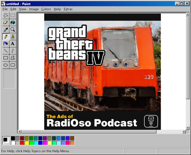Screen dimensions: 191x155
Task: Pick the dark gray palette swatch
Action: pos(17,138)
